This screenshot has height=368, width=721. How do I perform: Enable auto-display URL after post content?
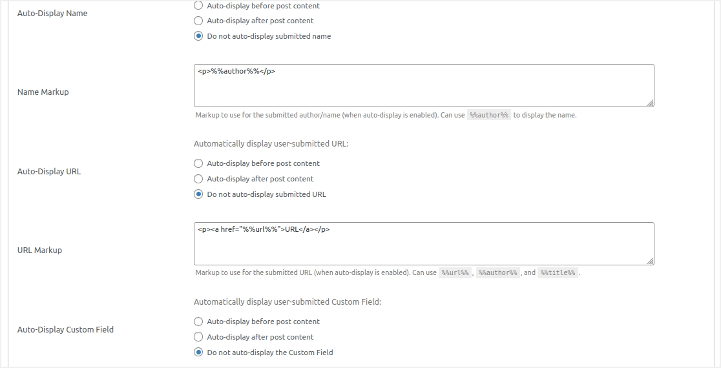click(198, 179)
